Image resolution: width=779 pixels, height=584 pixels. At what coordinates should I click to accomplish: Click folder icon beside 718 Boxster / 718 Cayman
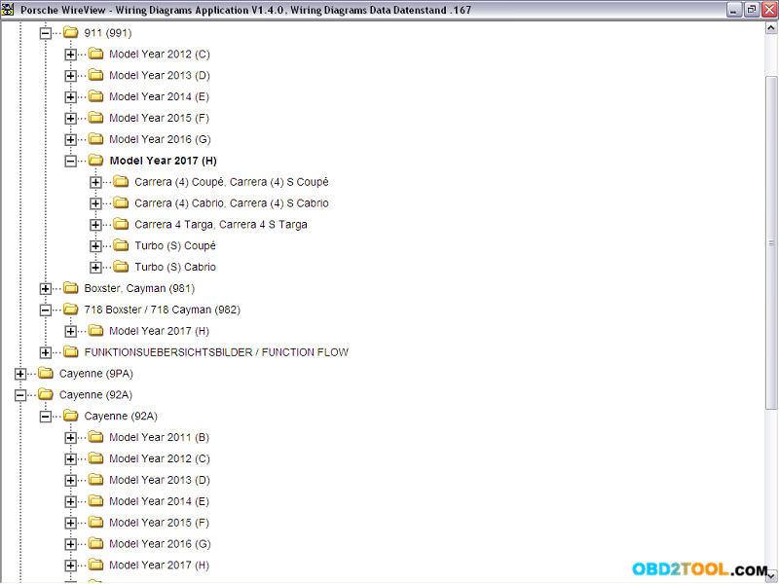pos(71,310)
